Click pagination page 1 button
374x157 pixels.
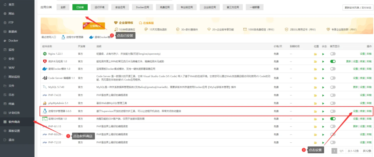[335, 151]
